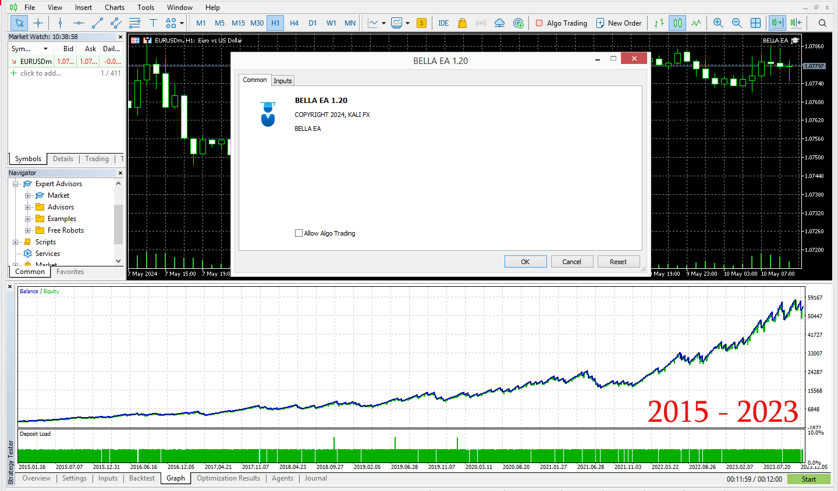Switch to M15 timeframe

(x=239, y=23)
